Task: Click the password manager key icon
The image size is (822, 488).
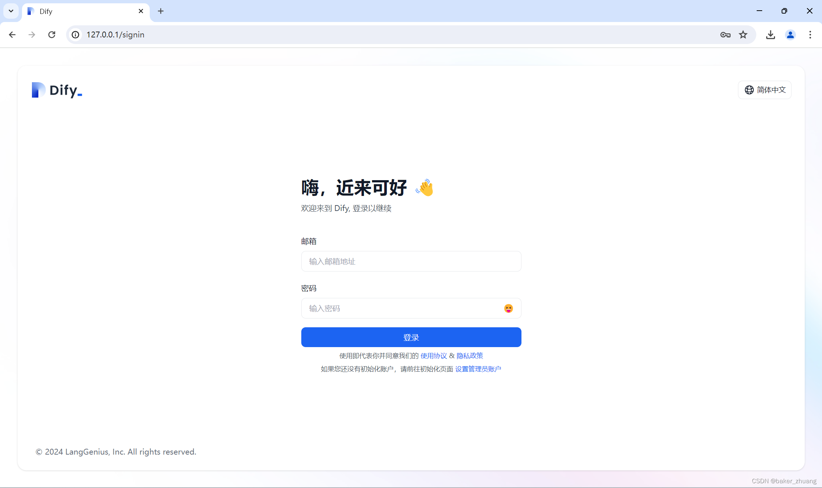Action: (725, 35)
